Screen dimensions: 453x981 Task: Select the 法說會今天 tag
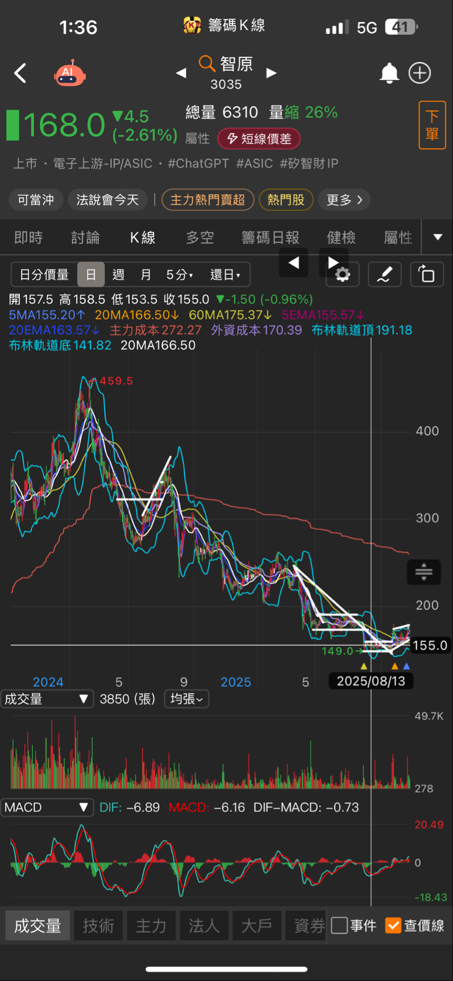click(108, 200)
